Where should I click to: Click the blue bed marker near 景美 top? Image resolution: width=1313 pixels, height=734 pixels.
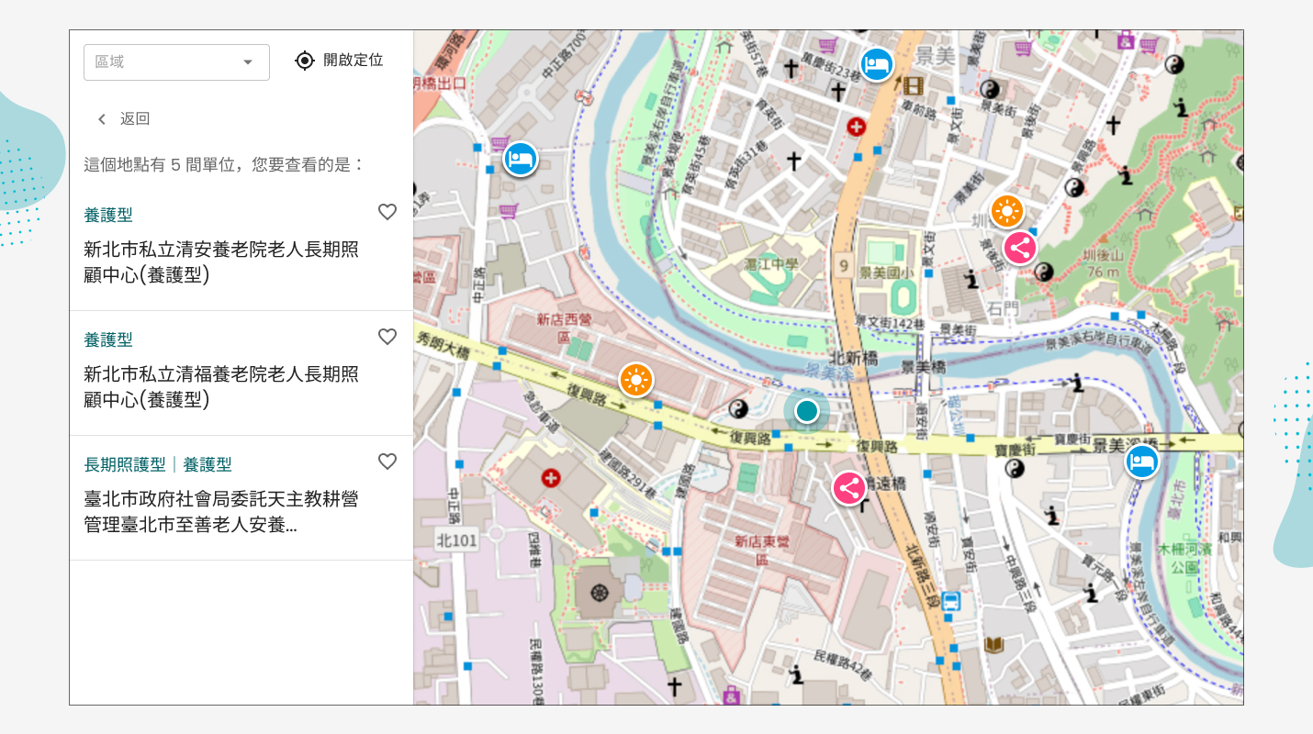click(877, 64)
